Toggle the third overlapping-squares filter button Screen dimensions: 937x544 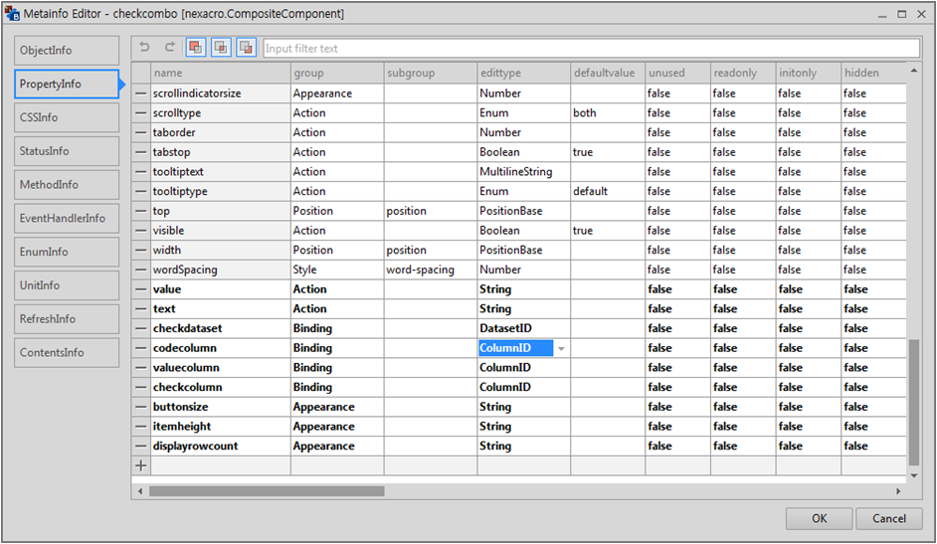[x=246, y=48]
